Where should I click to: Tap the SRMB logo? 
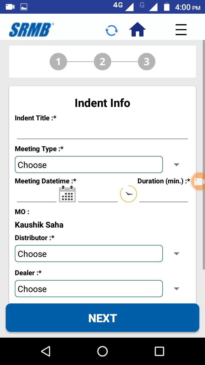click(x=31, y=30)
